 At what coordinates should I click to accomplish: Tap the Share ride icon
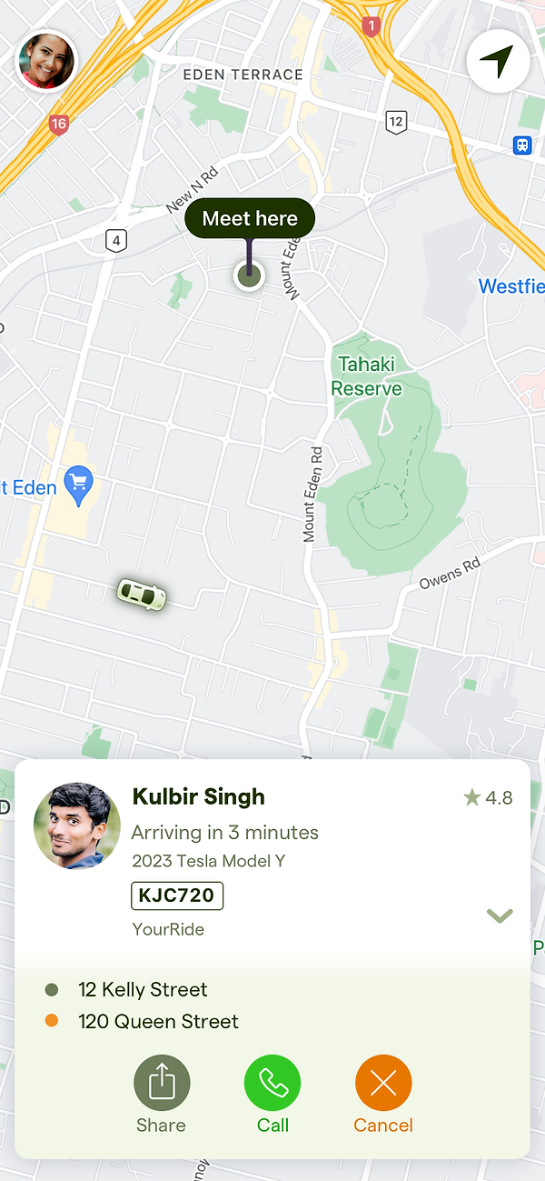tap(162, 1083)
